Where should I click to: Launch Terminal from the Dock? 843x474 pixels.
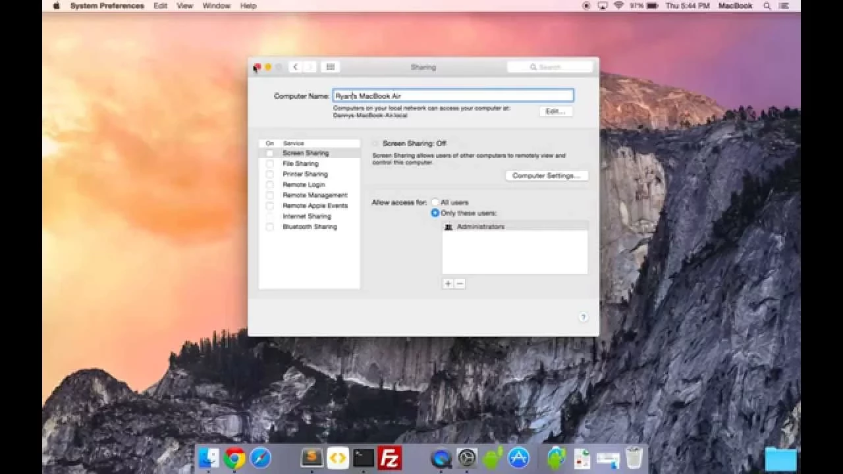(x=364, y=458)
